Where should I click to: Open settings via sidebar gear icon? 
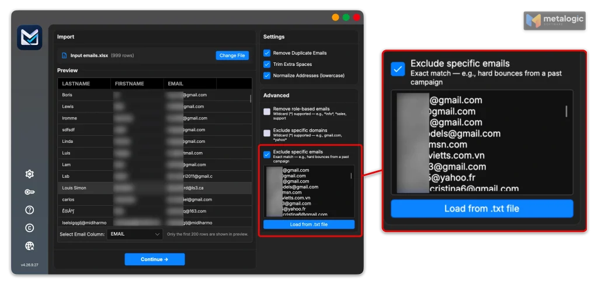(29, 174)
